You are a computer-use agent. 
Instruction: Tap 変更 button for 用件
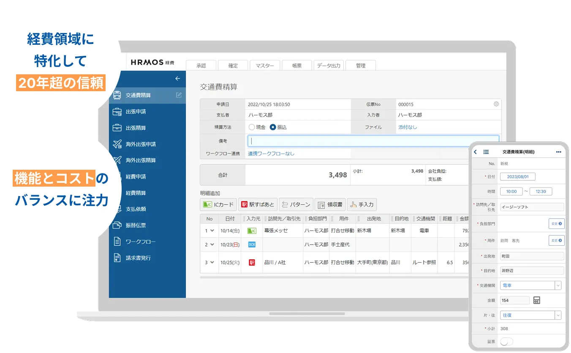[557, 240]
